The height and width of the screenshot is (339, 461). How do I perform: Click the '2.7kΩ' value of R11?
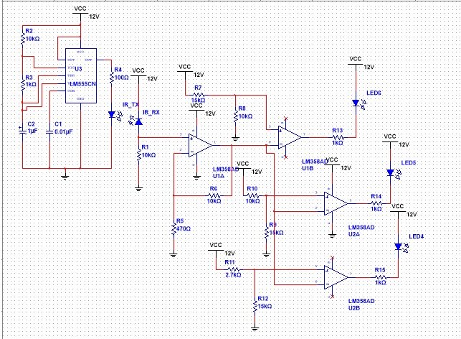(x=234, y=275)
